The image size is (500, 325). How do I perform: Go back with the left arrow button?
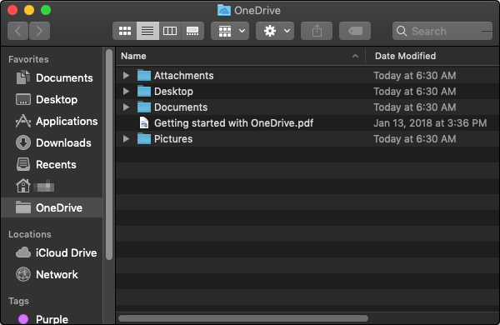tap(17, 31)
